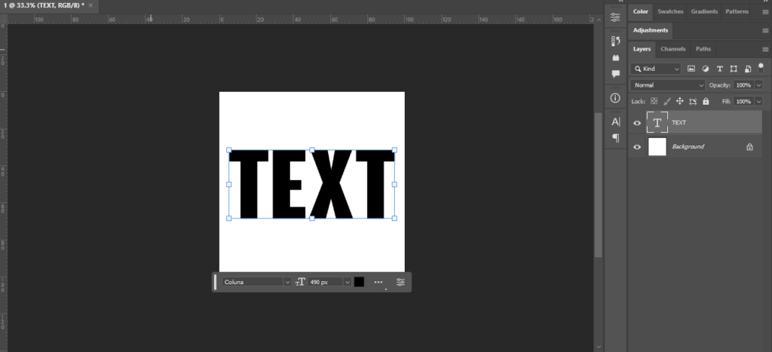Viewport: 772px width, 352px height.
Task: Open the Opacity value dropdown arrow
Action: point(757,85)
